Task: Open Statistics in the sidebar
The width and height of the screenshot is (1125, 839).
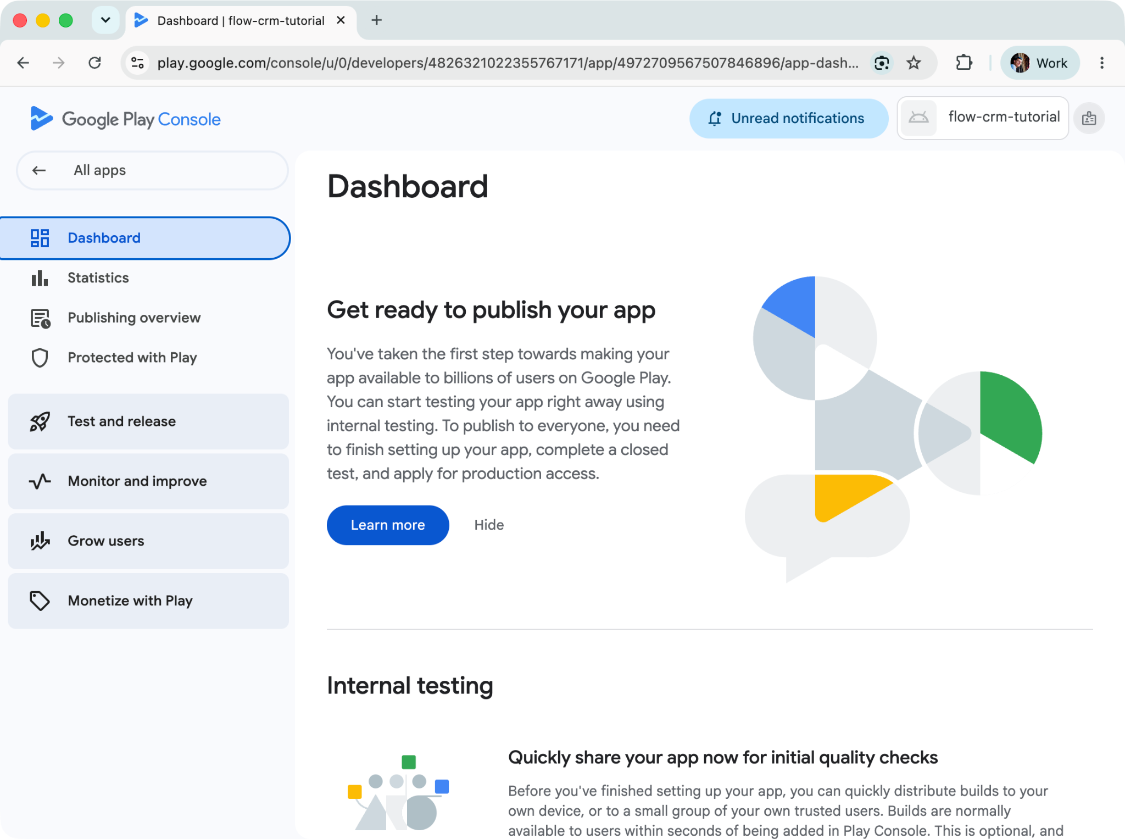Action: click(145, 278)
